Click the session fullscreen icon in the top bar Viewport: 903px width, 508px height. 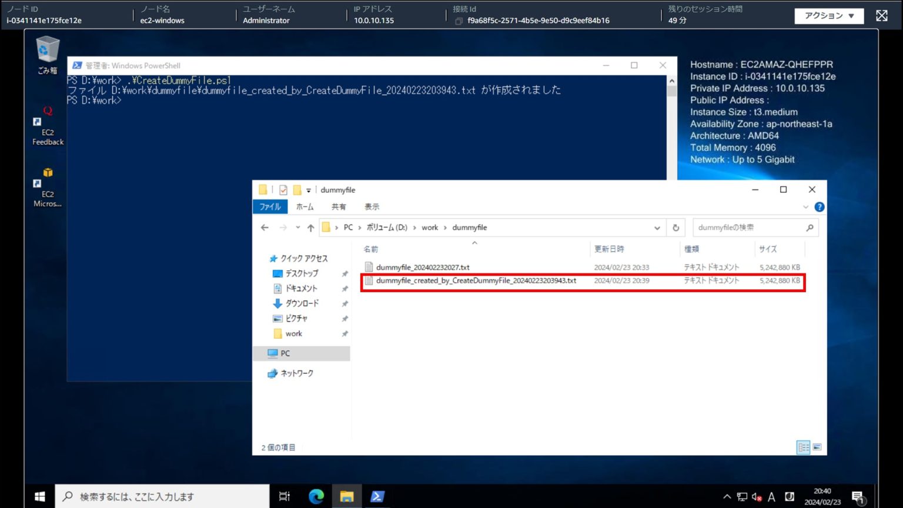pyautogui.click(x=881, y=15)
